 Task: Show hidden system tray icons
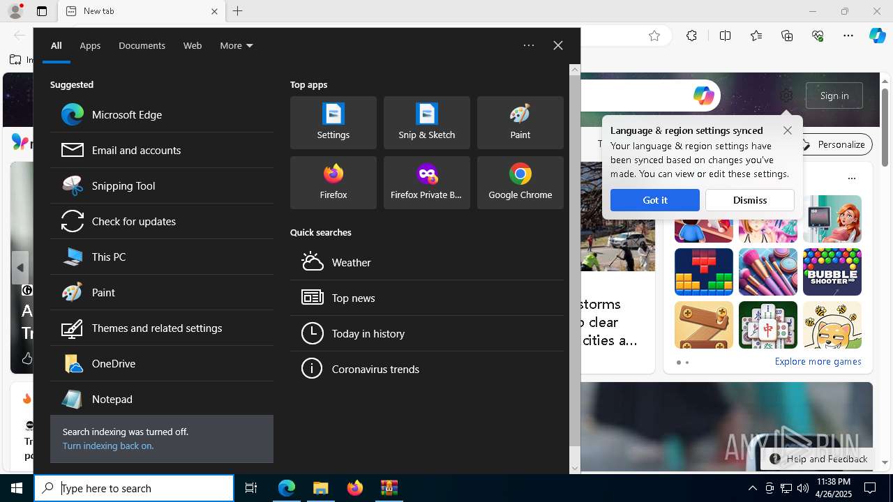(752, 488)
